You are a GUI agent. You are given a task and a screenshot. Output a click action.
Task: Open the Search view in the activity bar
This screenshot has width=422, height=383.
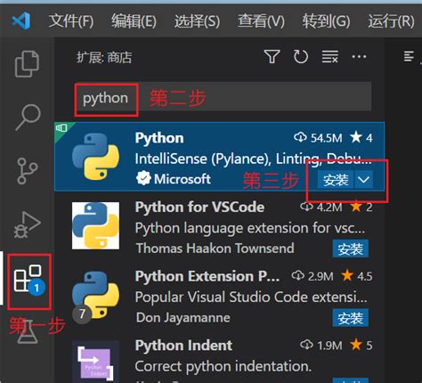point(28,117)
